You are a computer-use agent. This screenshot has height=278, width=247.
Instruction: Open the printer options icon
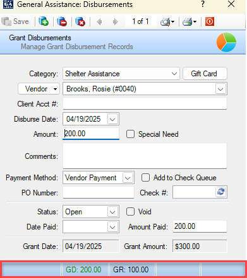(190, 21)
